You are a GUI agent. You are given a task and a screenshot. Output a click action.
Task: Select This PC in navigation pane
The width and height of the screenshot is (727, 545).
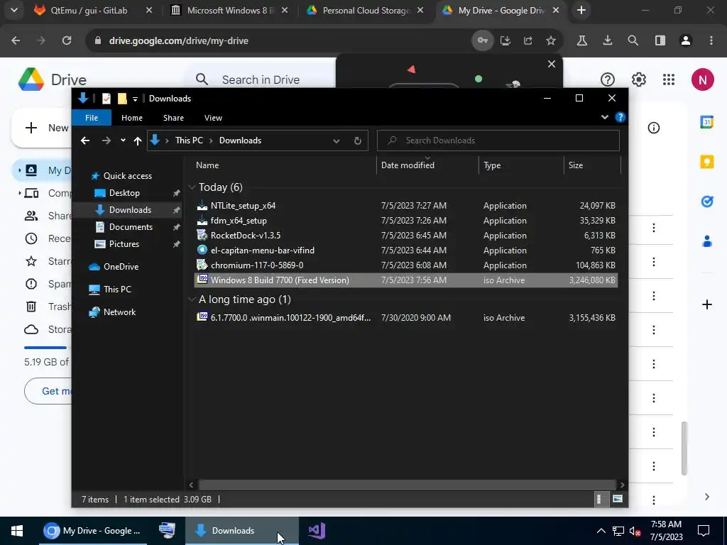point(117,290)
